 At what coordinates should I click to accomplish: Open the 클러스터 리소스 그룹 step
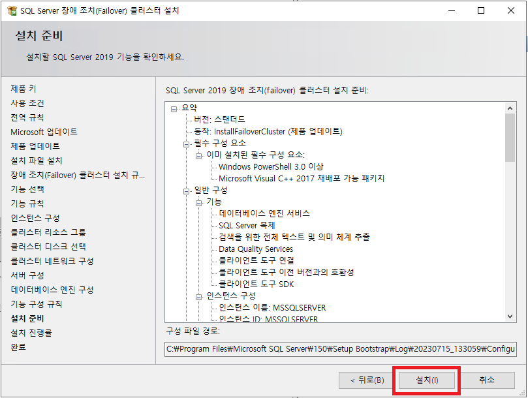pos(48,232)
